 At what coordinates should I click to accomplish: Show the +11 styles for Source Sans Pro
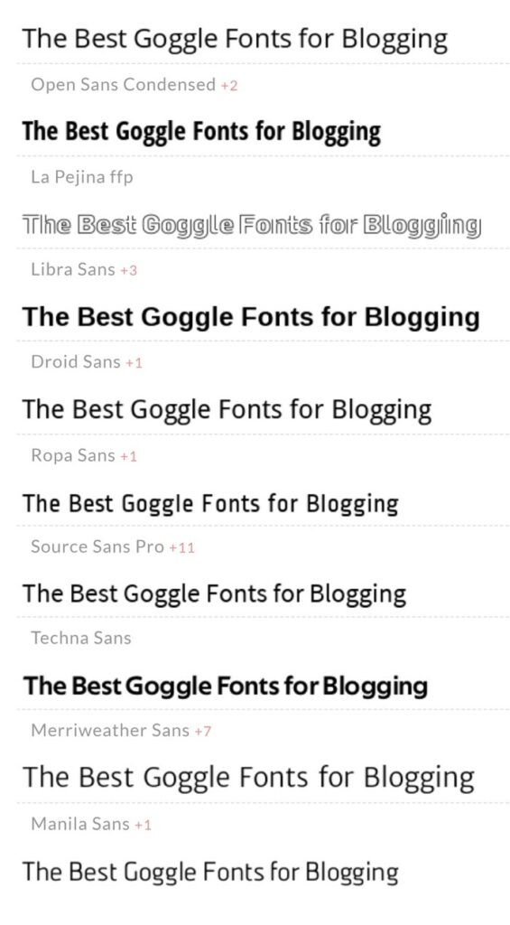point(181,548)
